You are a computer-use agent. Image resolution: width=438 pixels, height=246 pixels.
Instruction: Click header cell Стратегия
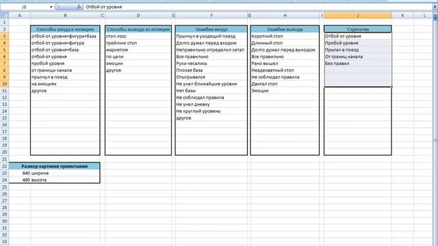358,29
